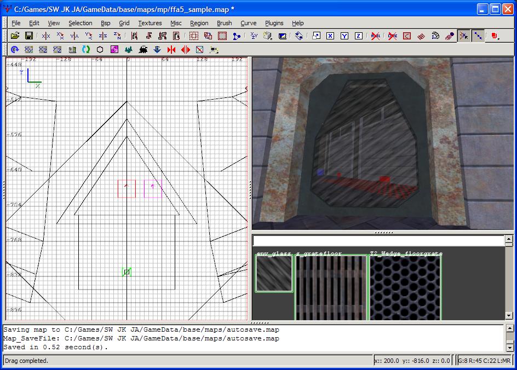The image size is (517, 370).
Task: Flip selection along the Y axis
Action: point(74,36)
